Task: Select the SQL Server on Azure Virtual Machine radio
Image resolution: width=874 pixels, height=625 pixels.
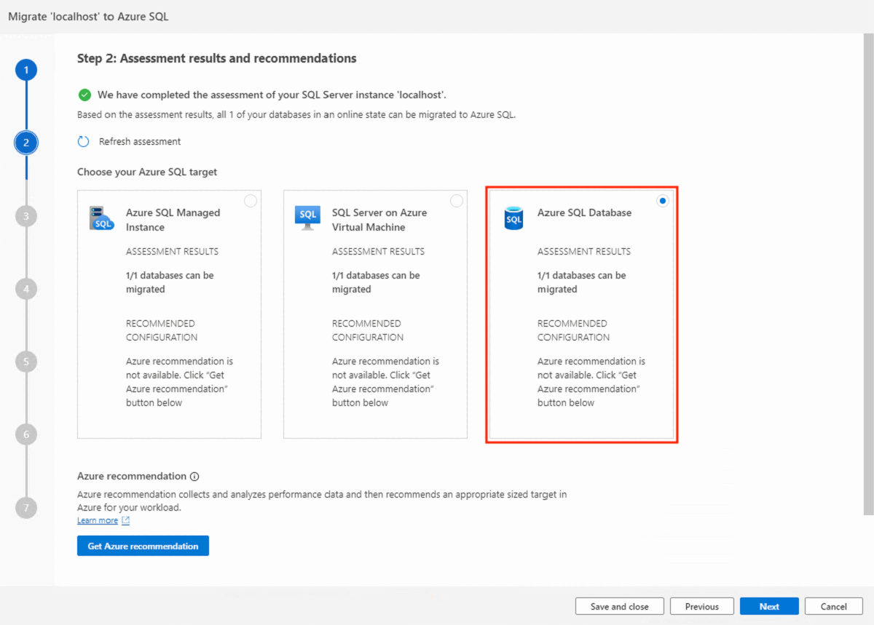Action: pyautogui.click(x=457, y=201)
